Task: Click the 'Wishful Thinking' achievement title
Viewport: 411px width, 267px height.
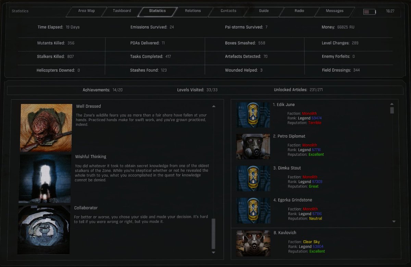Action: (x=91, y=157)
